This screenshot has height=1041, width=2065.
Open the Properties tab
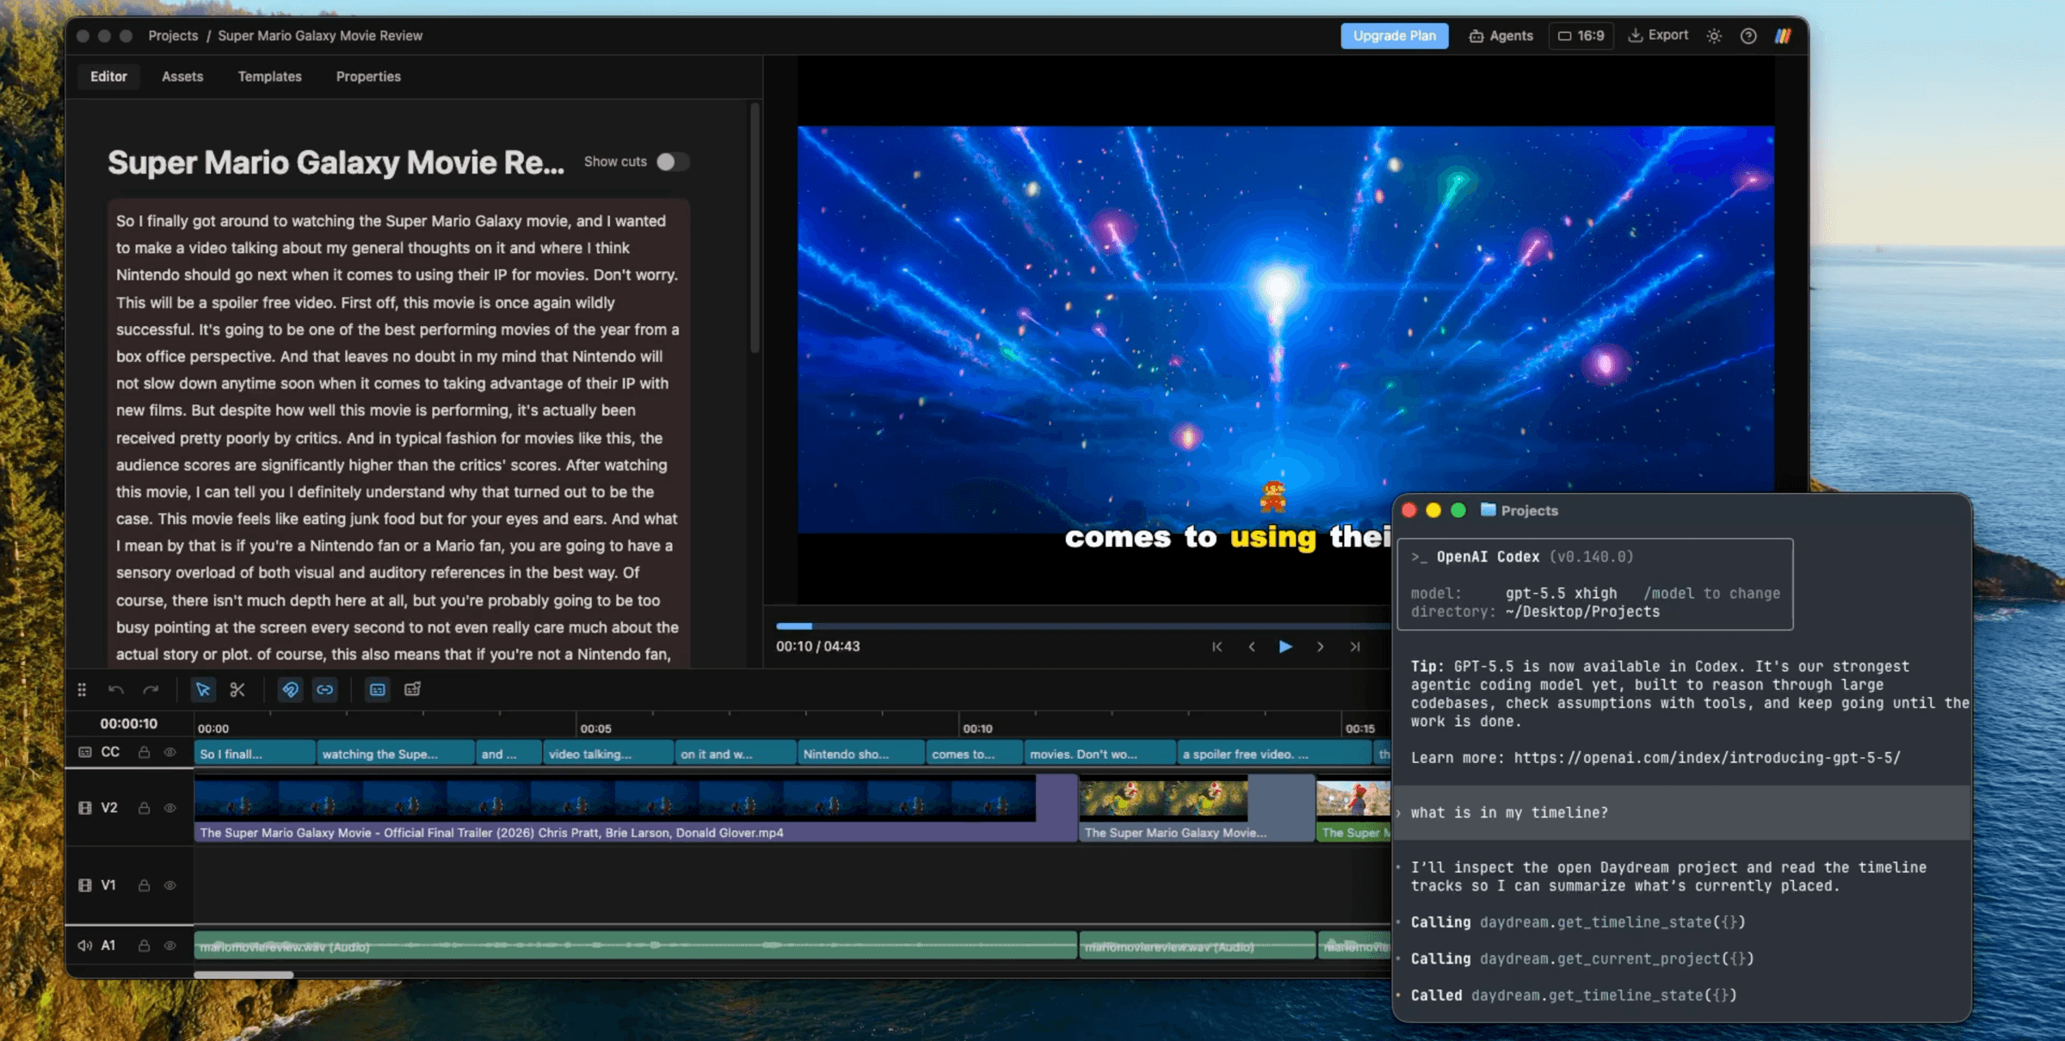368,77
